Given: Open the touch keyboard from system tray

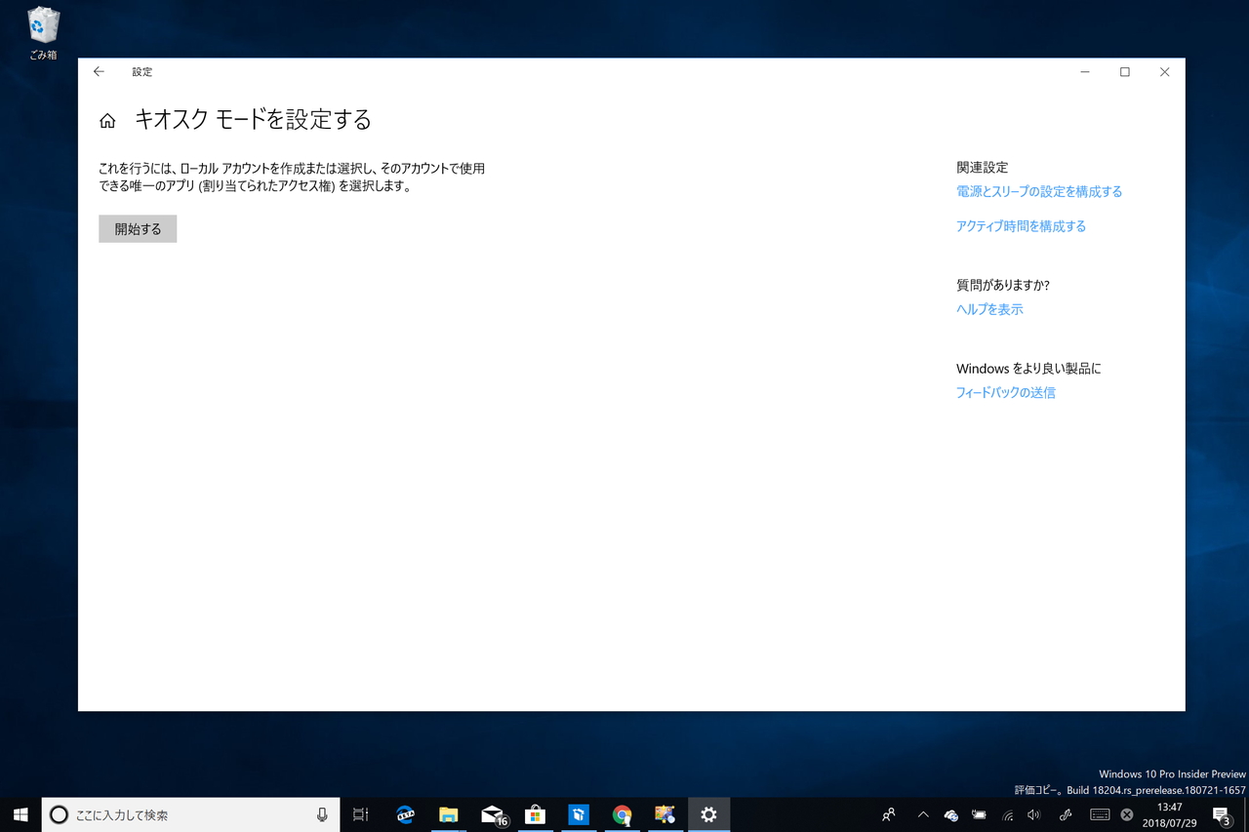Looking at the screenshot, I should pos(1100,814).
